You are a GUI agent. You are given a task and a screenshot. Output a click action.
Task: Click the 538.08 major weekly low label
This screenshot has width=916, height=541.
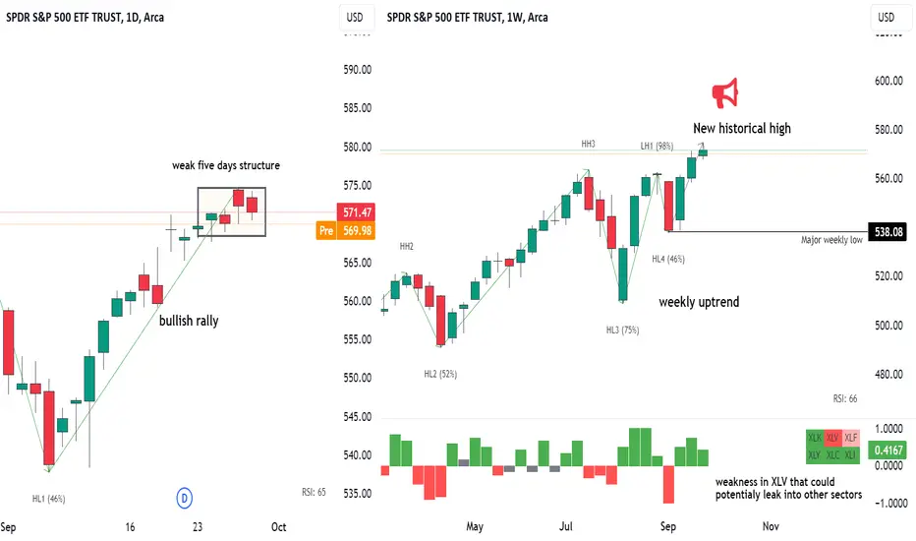coord(887,232)
